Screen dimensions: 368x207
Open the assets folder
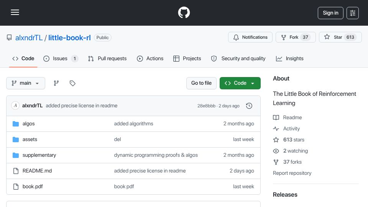30,140
